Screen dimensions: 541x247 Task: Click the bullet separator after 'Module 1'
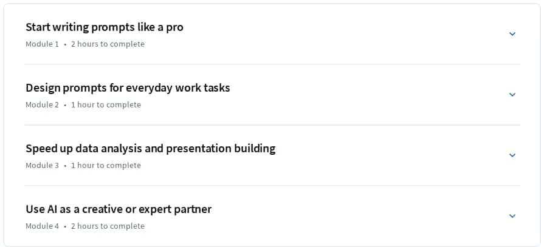[65, 44]
